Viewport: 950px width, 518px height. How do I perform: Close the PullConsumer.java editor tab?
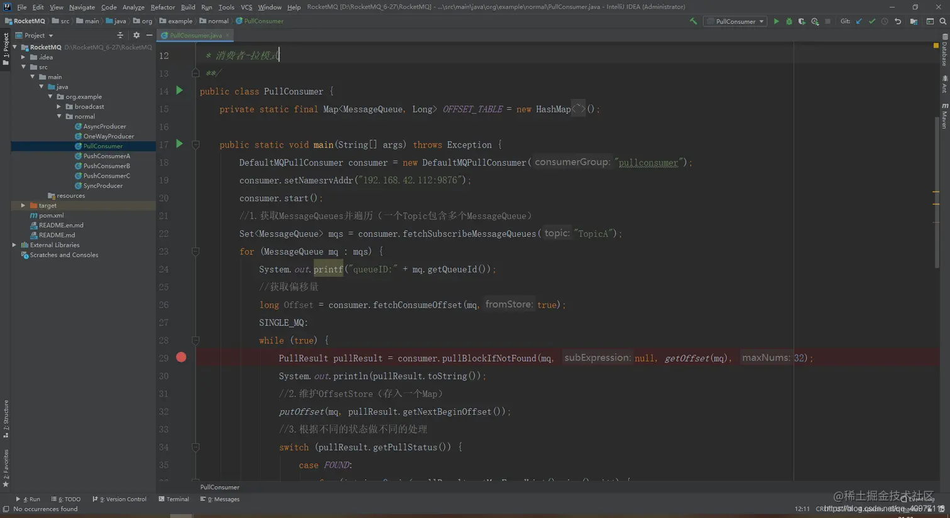click(227, 35)
